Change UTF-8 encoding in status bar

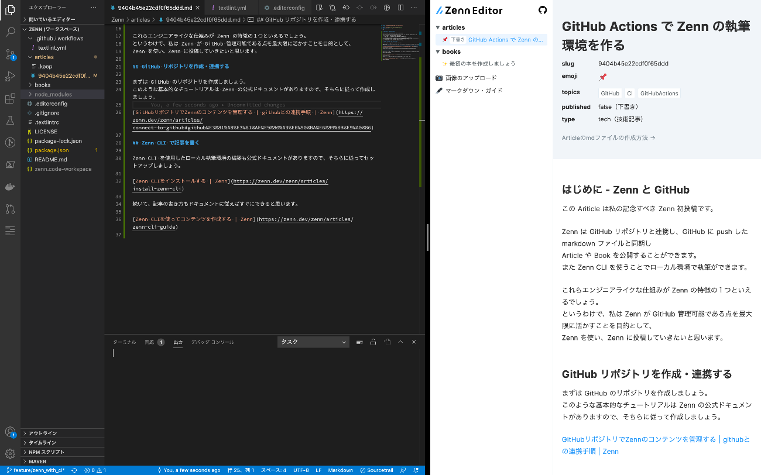(x=301, y=470)
